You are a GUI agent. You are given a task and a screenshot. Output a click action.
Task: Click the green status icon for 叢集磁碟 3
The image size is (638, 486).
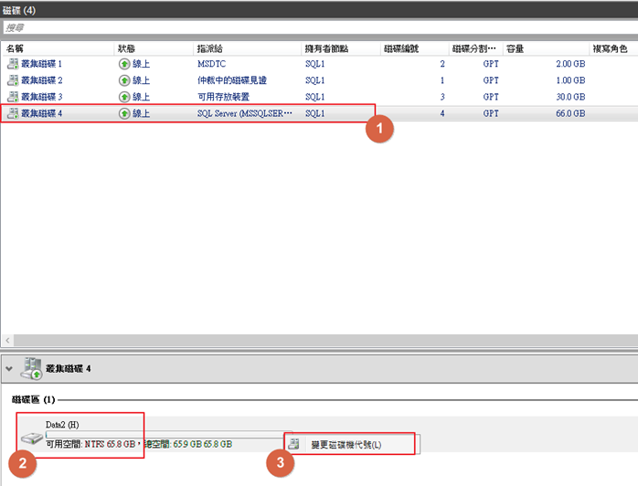(x=124, y=97)
